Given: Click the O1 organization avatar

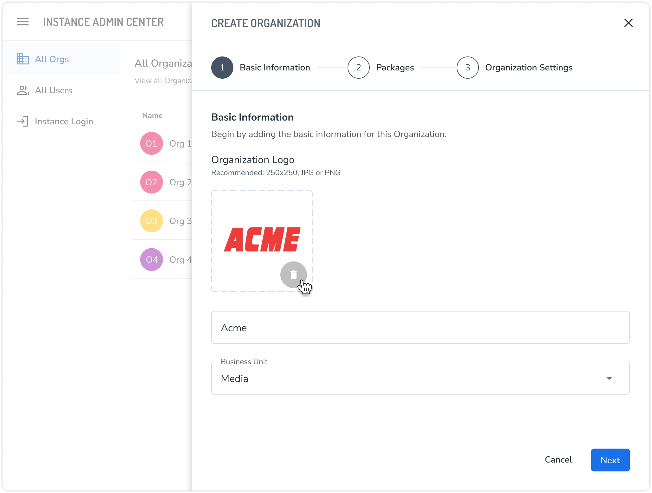Looking at the screenshot, I should pos(151,143).
